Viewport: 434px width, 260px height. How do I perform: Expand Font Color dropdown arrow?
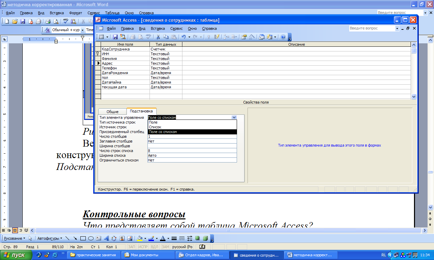[168, 238]
